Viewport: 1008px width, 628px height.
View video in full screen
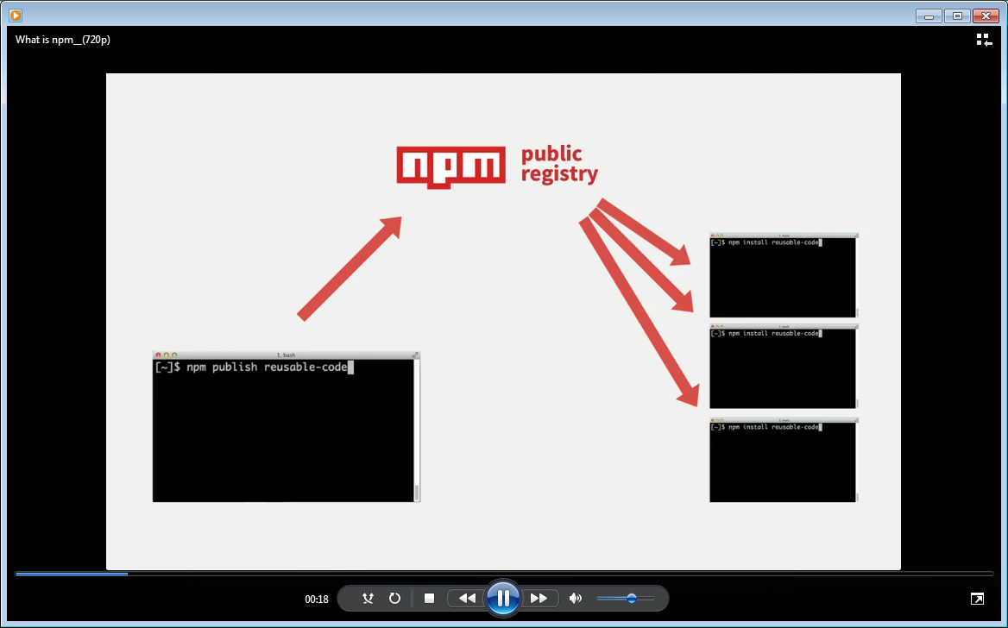(x=977, y=599)
